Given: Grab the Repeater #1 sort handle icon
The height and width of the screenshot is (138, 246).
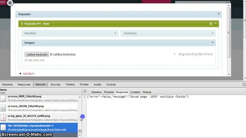Looking at the screenshot, I should [22, 24].
